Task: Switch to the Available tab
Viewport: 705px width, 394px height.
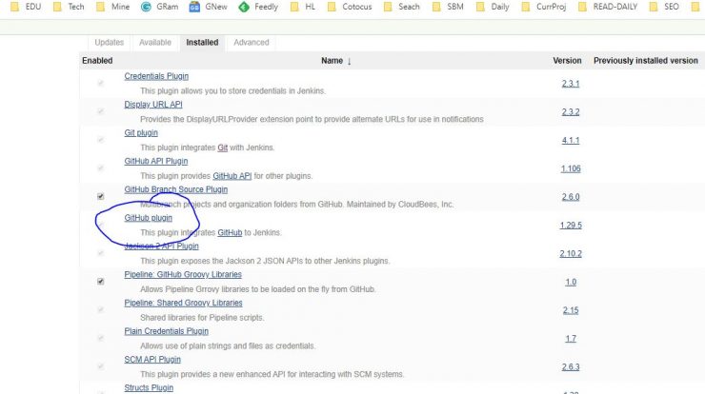Action: point(155,42)
